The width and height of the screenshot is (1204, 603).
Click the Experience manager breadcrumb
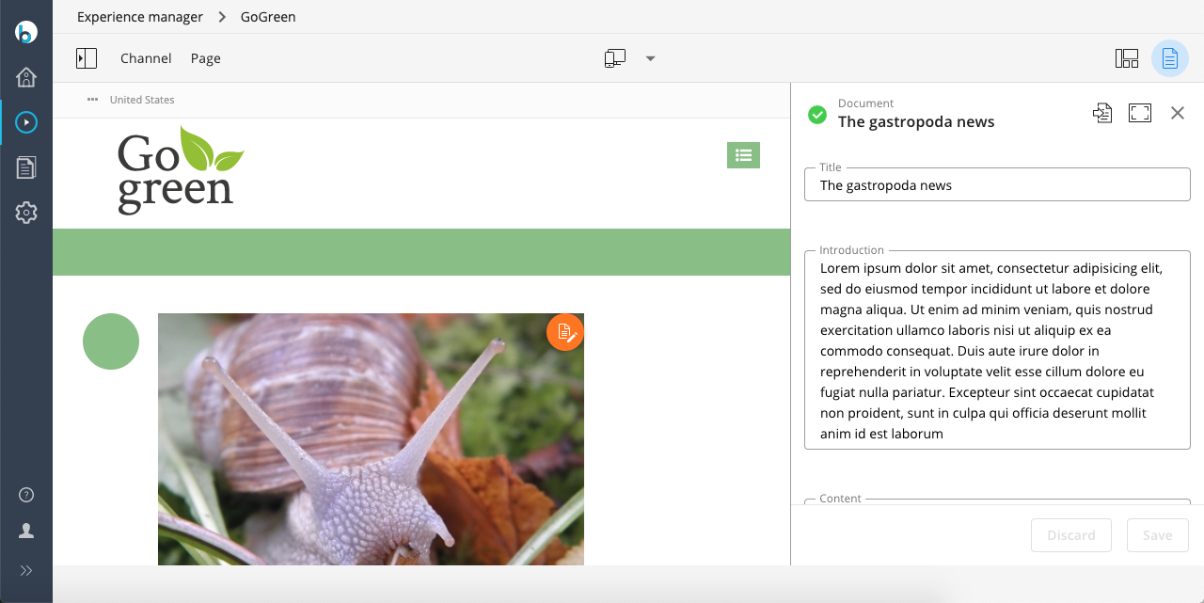[x=140, y=17]
